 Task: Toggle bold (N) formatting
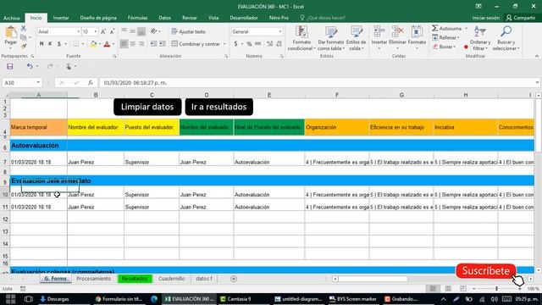pyautogui.click(x=41, y=44)
